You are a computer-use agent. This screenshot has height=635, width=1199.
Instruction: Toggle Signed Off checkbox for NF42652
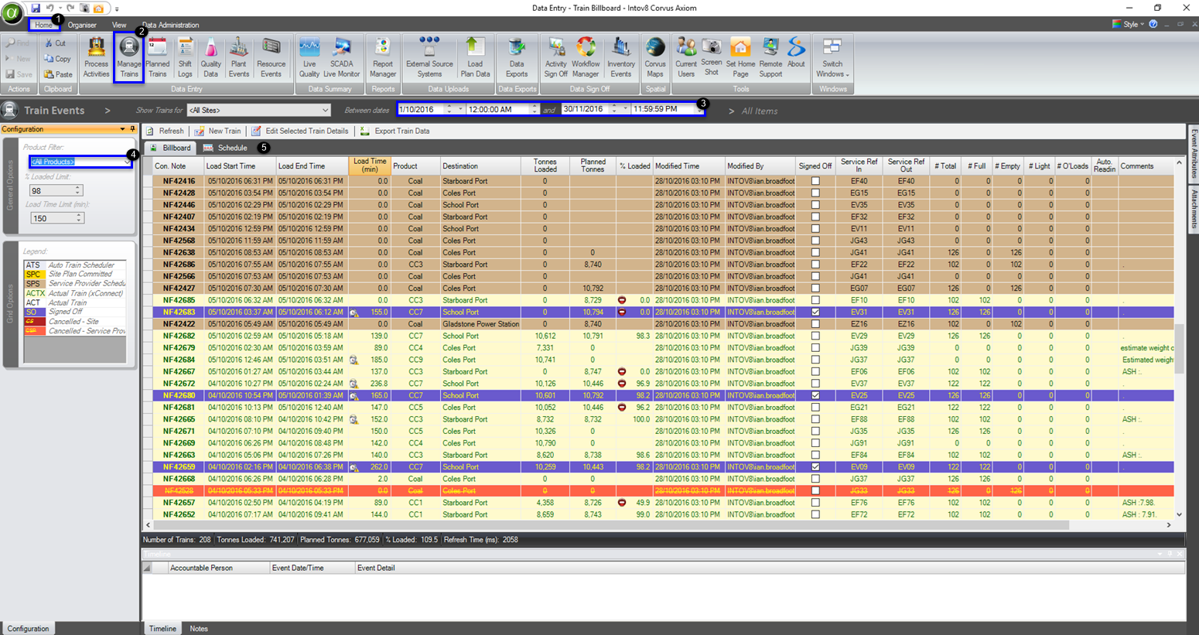(x=815, y=514)
